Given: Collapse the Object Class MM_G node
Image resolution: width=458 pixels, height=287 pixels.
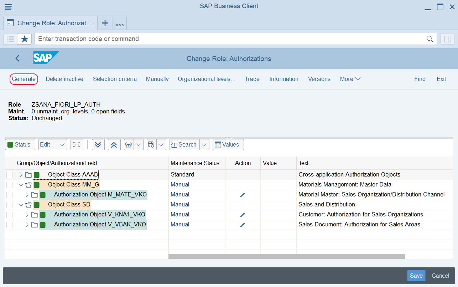Looking at the screenshot, I should [x=21, y=185].
